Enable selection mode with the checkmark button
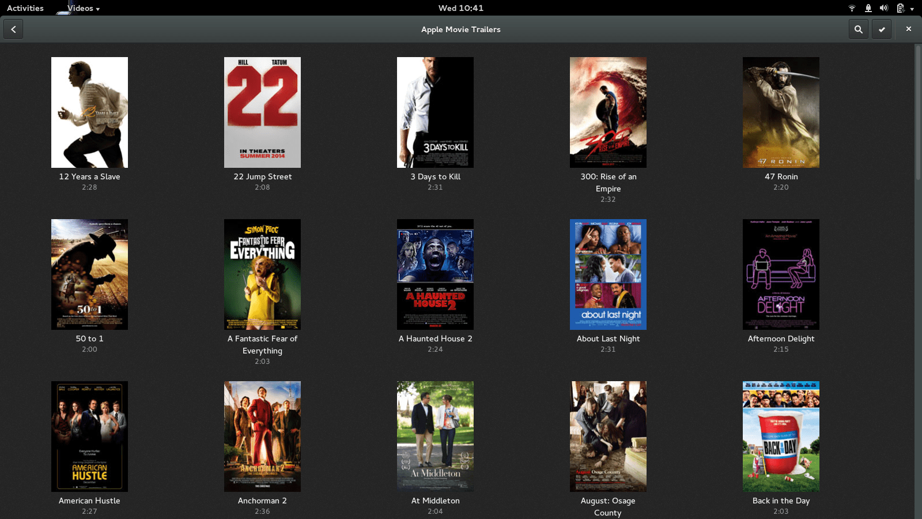 tap(882, 29)
